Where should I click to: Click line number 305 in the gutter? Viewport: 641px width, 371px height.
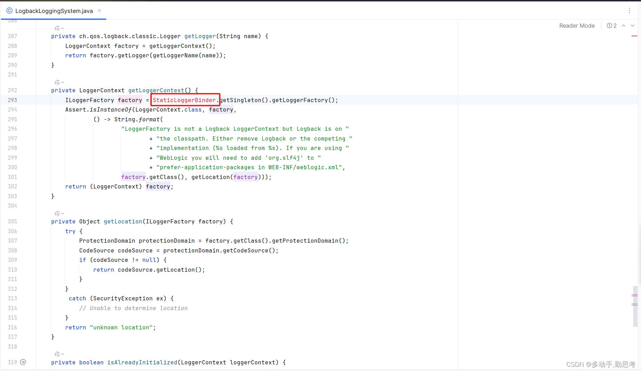(12, 221)
